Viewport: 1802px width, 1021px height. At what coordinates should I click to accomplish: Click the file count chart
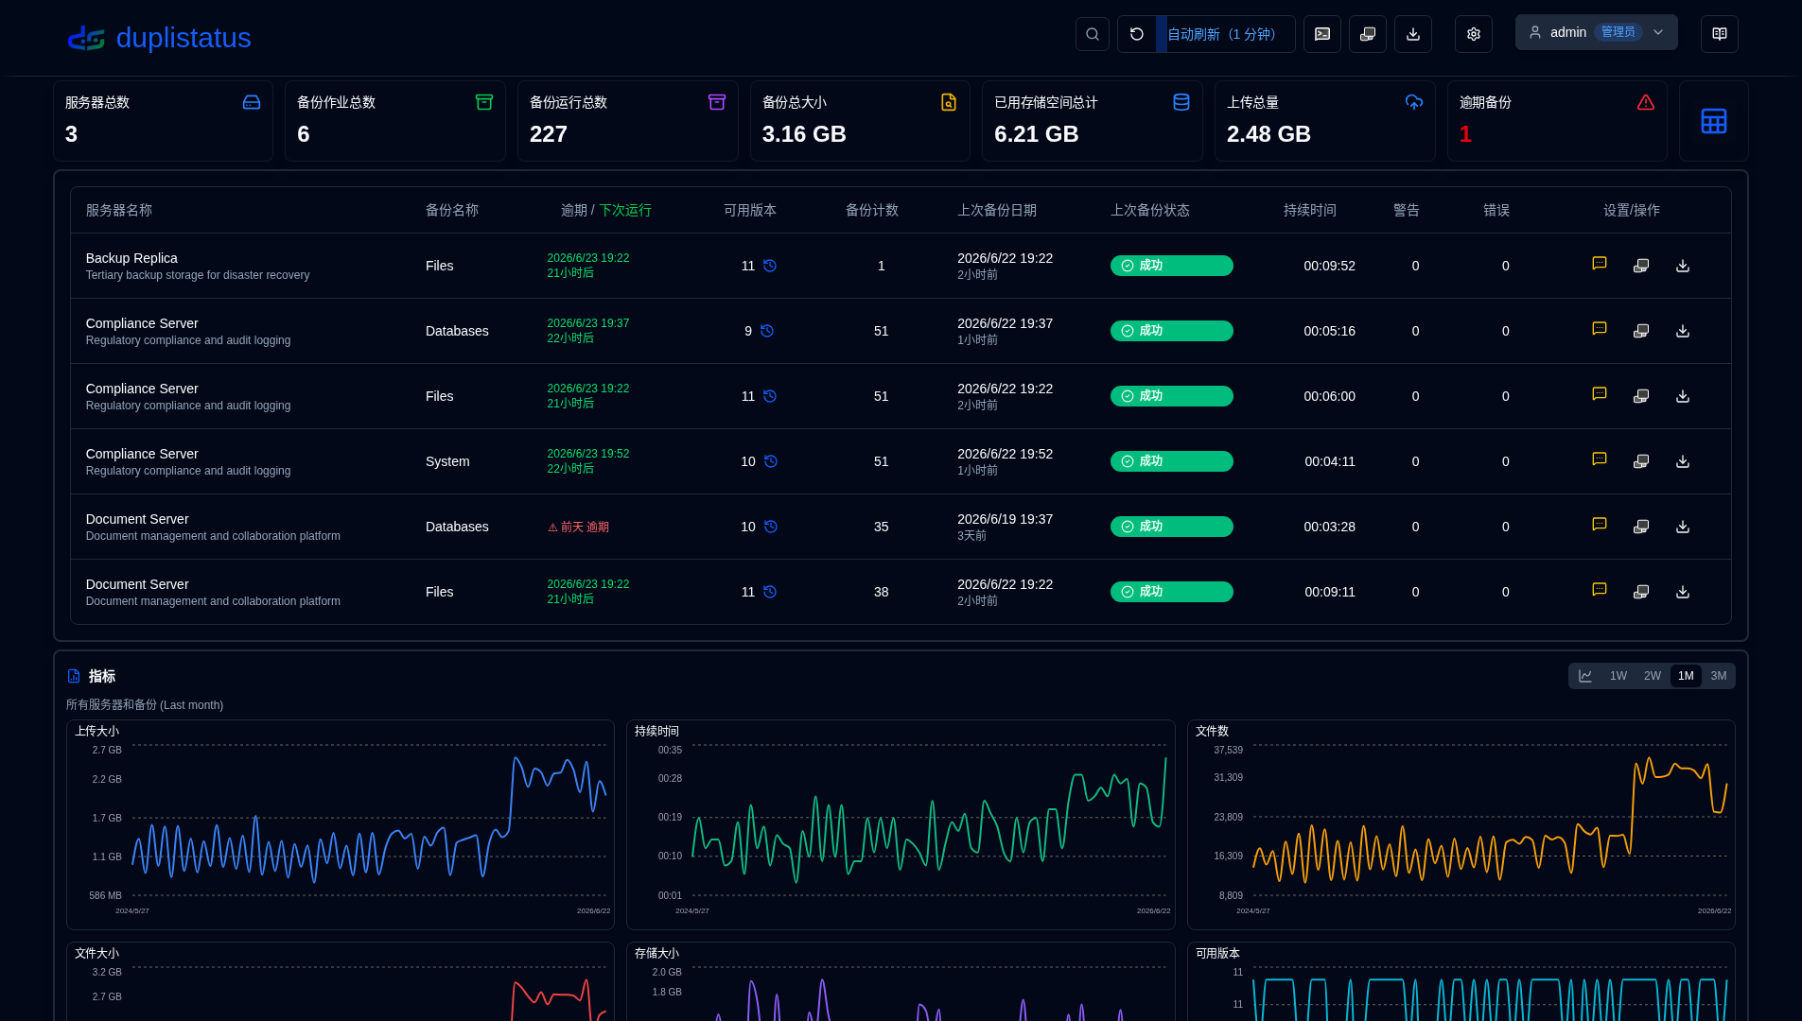(x=1461, y=824)
